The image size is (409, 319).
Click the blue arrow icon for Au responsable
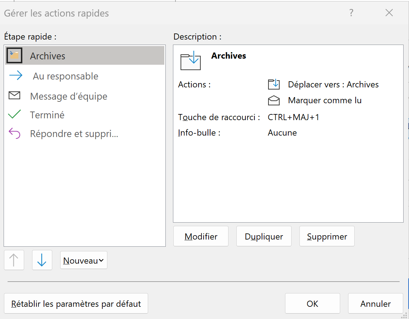(x=15, y=76)
